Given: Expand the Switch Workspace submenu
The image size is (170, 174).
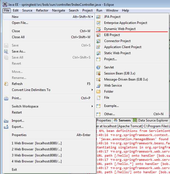Looking at the screenshot, I should 92,106.
